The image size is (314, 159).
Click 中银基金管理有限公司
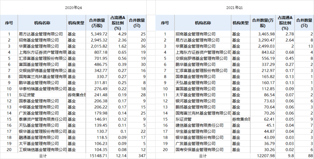click(x=39, y=107)
